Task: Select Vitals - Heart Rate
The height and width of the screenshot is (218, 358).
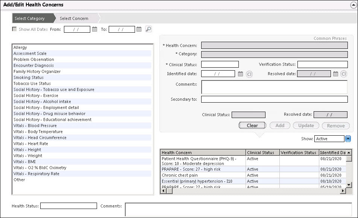Action: click(x=82, y=144)
